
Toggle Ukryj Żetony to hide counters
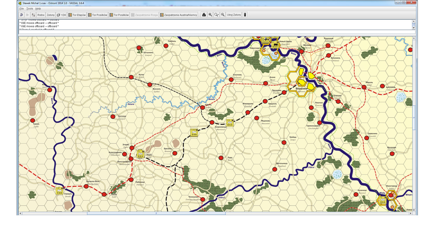pos(234,15)
